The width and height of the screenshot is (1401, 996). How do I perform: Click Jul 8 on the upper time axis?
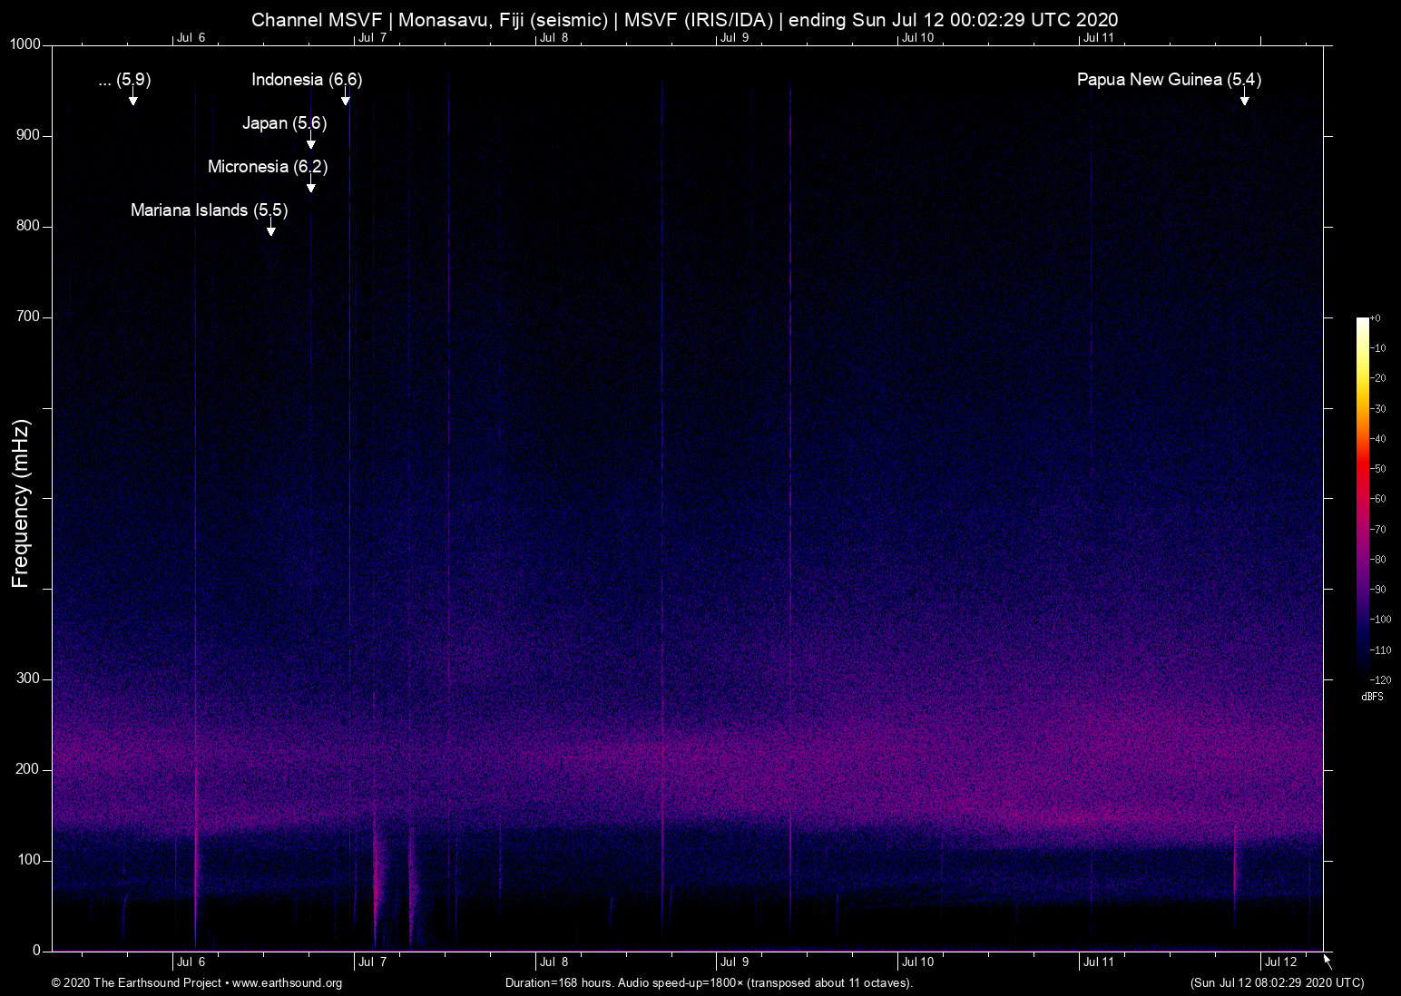tap(554, 38)
